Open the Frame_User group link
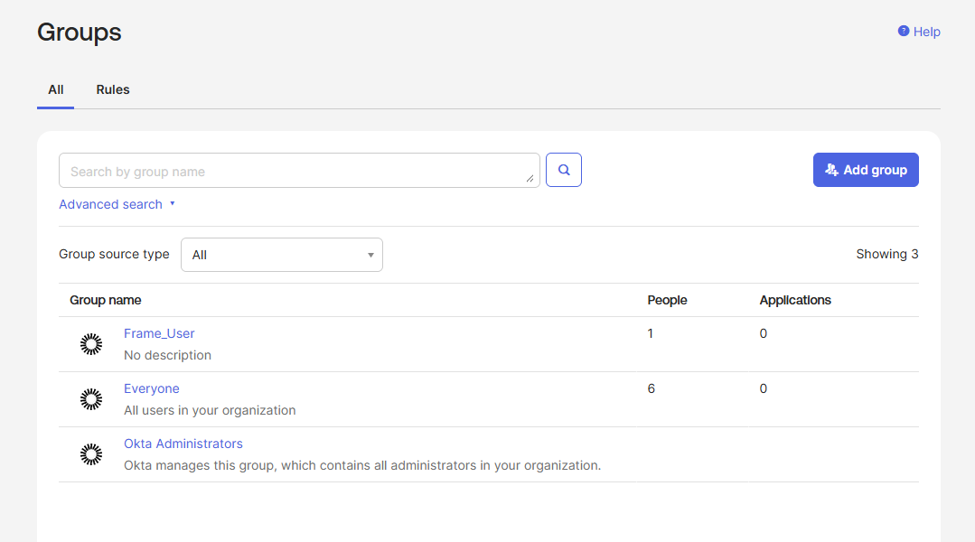This screenshot has height=542, width=975. [159, 333]
